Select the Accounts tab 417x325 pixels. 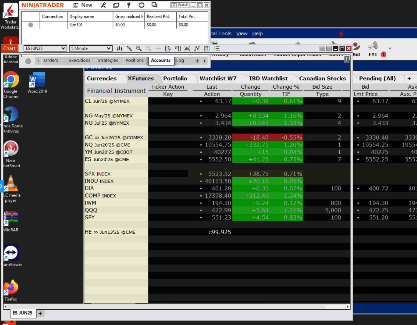point(161,61)
